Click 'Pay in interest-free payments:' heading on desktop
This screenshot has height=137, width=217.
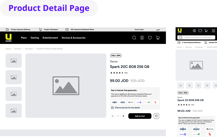pos(124,90)
